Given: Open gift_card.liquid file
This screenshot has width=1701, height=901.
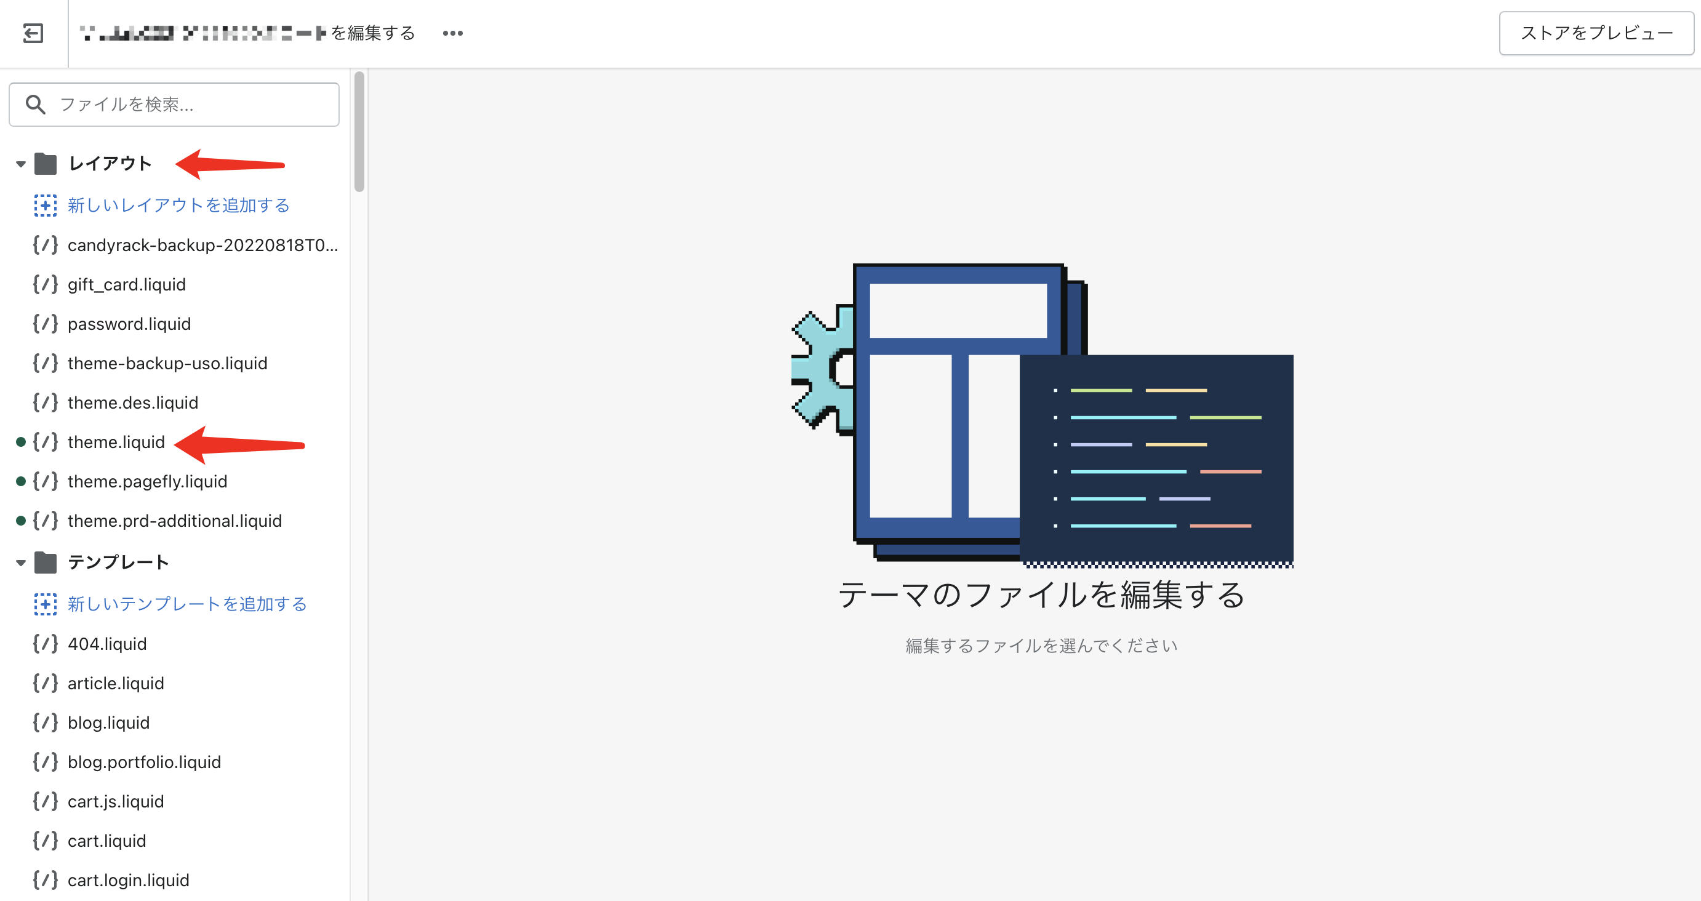Looking at the screenshot, I should pyautogui.click(x=127, y=285).
